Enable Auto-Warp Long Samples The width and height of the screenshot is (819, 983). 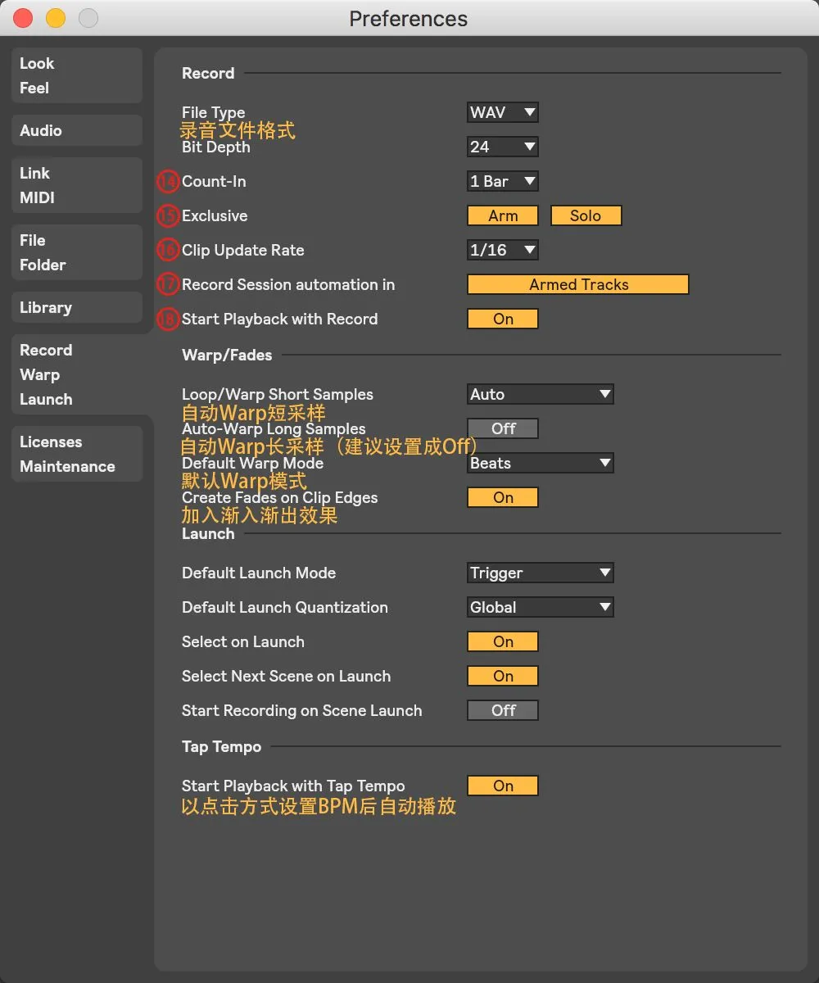(x=503, y=428)
